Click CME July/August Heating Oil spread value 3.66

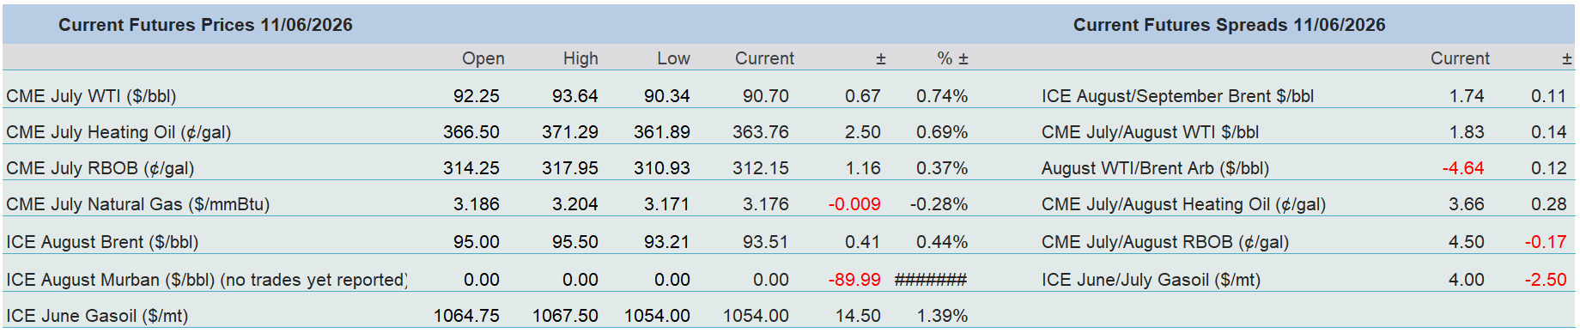(x=1467, y=204)
